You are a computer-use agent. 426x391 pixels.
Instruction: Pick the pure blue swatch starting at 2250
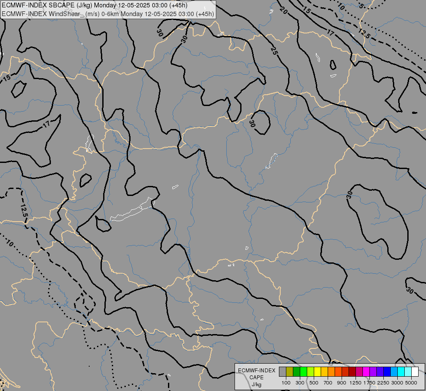coord(387,371)
